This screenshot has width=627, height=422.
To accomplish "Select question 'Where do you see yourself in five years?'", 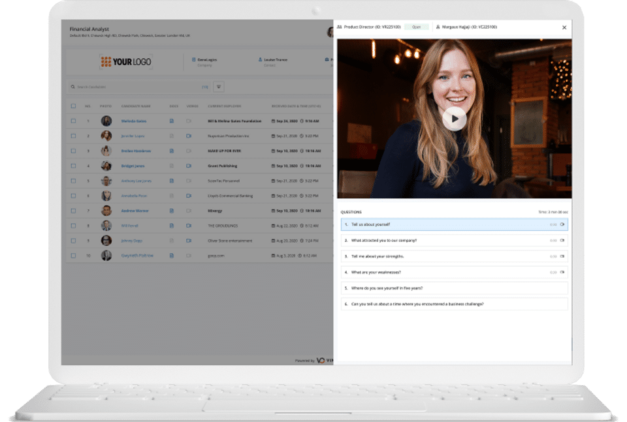I will click(x=455, y=288).
